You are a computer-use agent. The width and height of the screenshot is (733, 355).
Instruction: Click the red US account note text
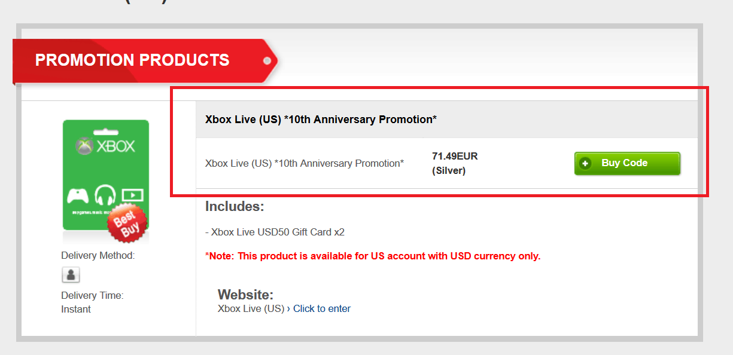pyautogui.click(x=373, y=256)
